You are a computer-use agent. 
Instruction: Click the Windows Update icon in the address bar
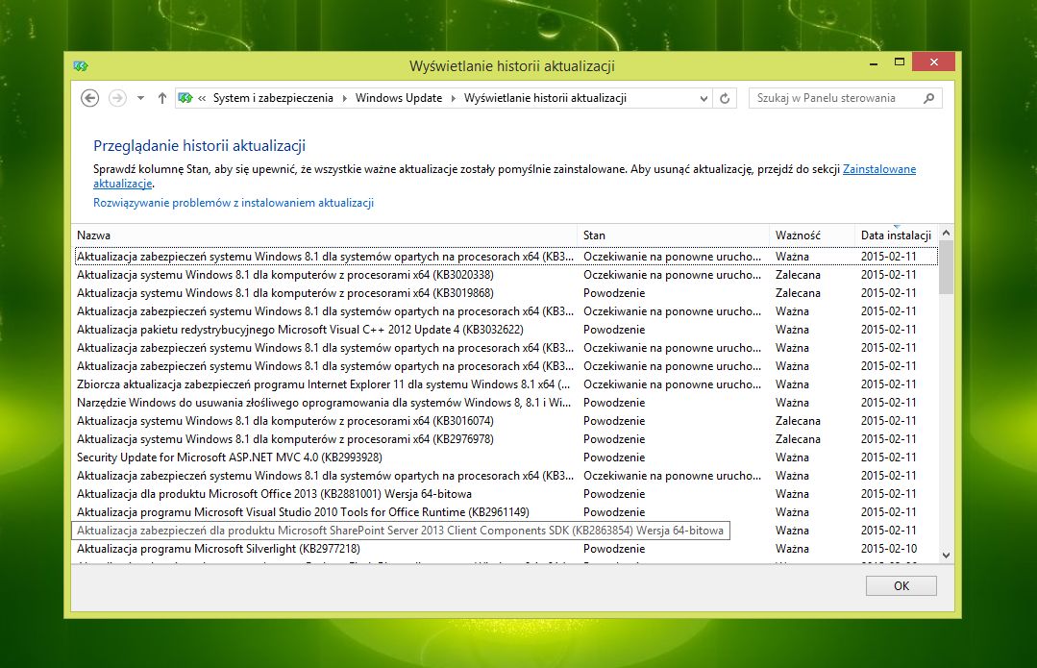[x=185, y=98]
